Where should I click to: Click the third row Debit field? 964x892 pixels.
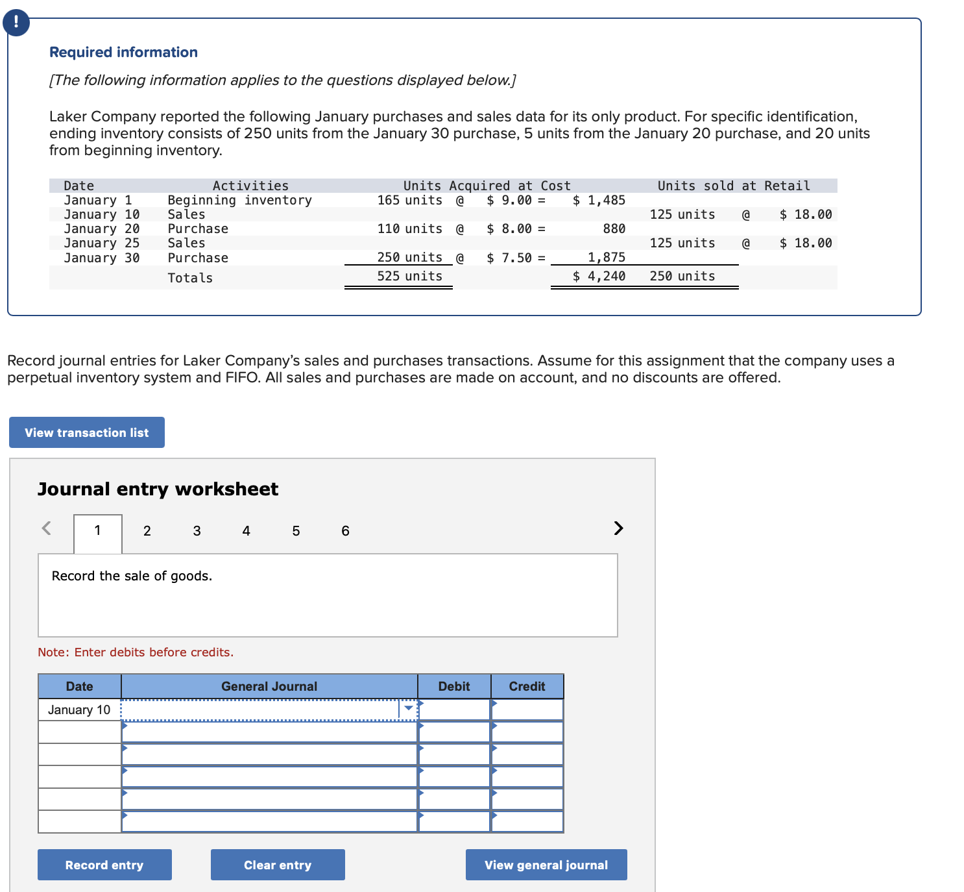(x=454, y=754)
